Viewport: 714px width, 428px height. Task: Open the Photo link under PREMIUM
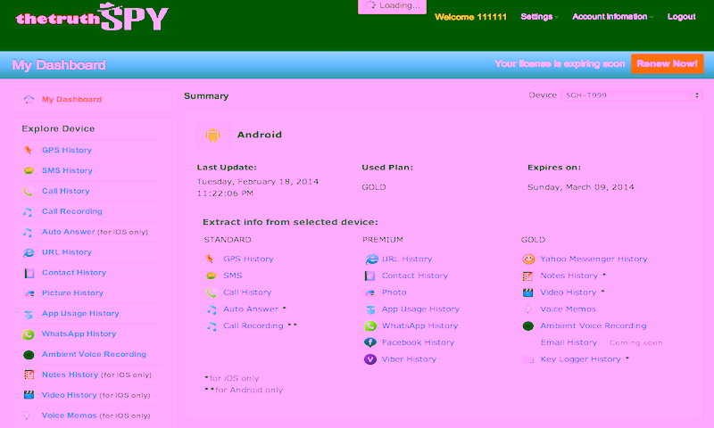click(394, 292)
